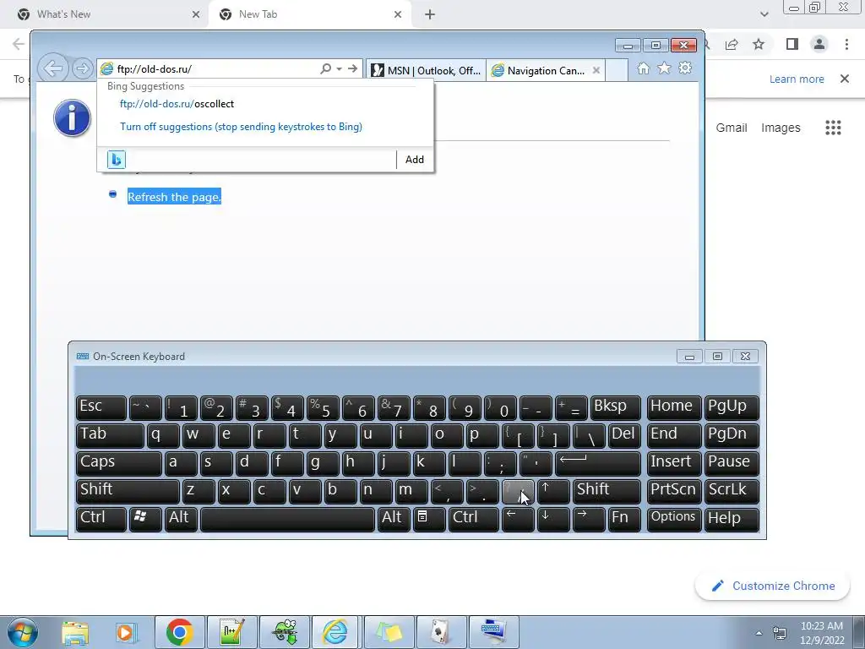865x649 pixels.
Task: Open the taskbar clock showing 10:23 AM
Action: 821,633
